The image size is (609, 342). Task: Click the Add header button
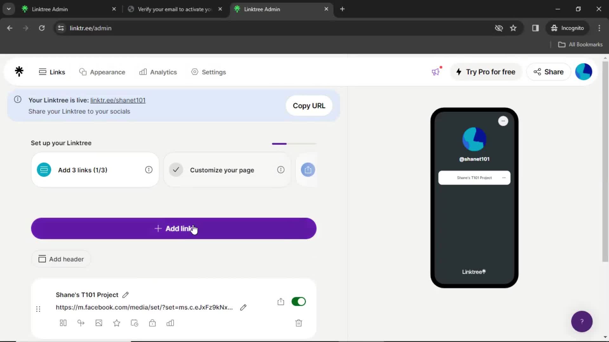pyautogui.click(x=61, y=259)
